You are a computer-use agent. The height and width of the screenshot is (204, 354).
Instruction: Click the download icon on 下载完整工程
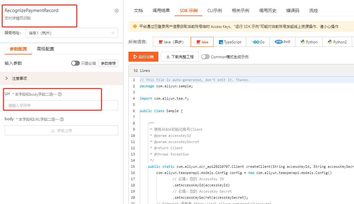168,57
